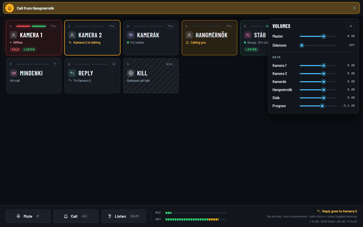Click '1/2 online' status text
This screenshot has width=363, height=227.
[x=137, y=43]
